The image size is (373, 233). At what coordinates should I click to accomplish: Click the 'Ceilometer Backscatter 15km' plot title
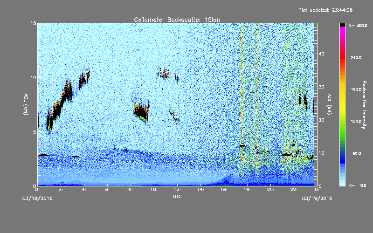(x=177, y=20)
